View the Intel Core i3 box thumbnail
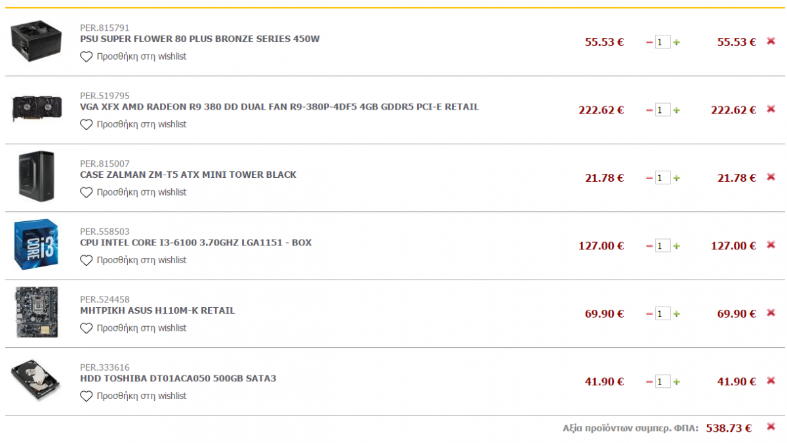Image resolution: width=787 pixels, height=443 pixels. (x=36, y=245)
